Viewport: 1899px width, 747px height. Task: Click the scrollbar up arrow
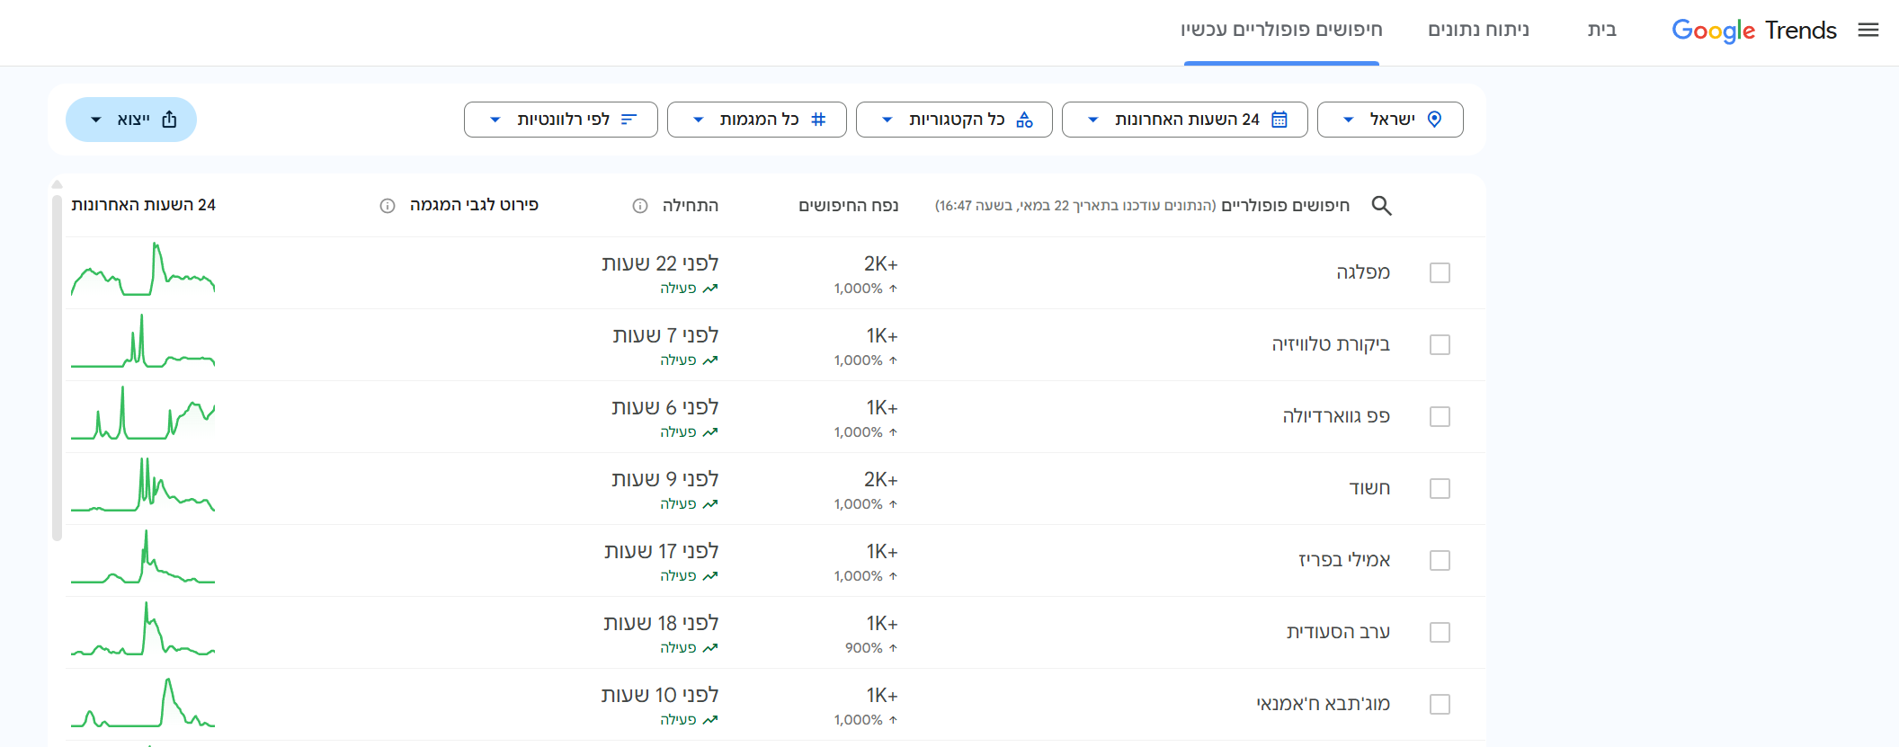coord(57,184)
